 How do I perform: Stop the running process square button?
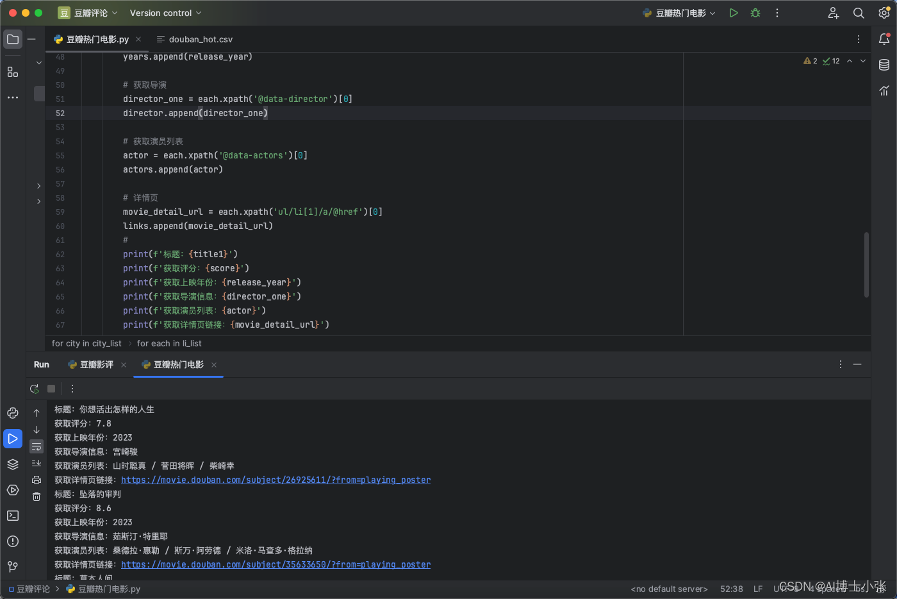pyautogui.click(x=51, y=389)
